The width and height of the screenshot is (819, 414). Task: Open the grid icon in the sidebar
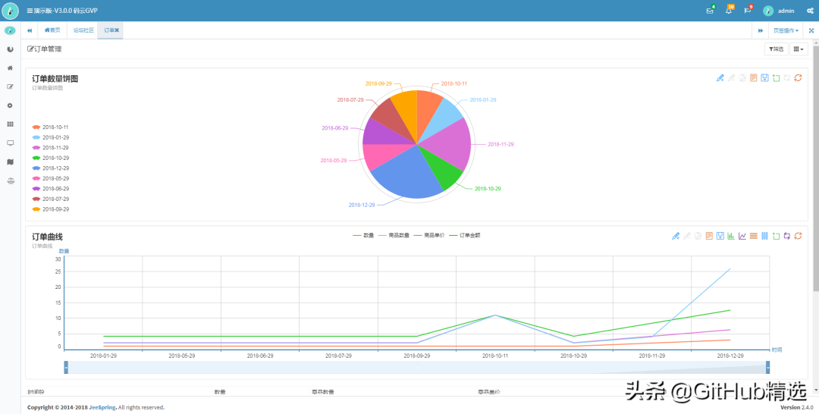(10, 124)
